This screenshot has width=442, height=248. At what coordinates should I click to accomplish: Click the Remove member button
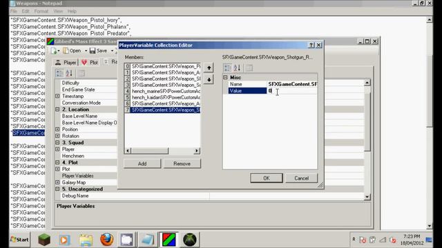[182, 164]
